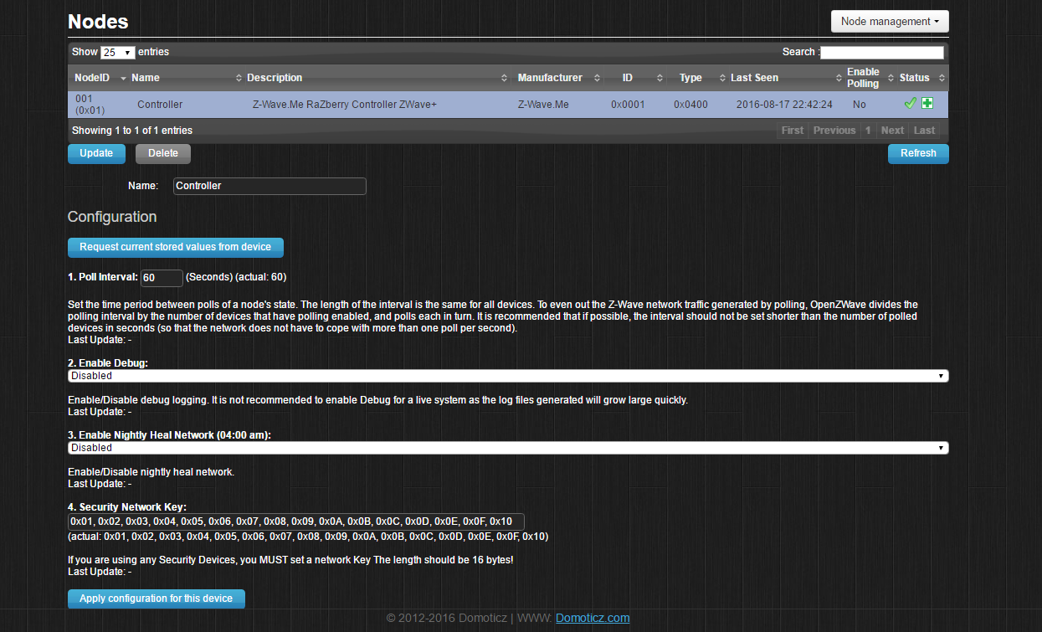
Task: Sort the table by Enable Polling column
Action: (863, 78)
